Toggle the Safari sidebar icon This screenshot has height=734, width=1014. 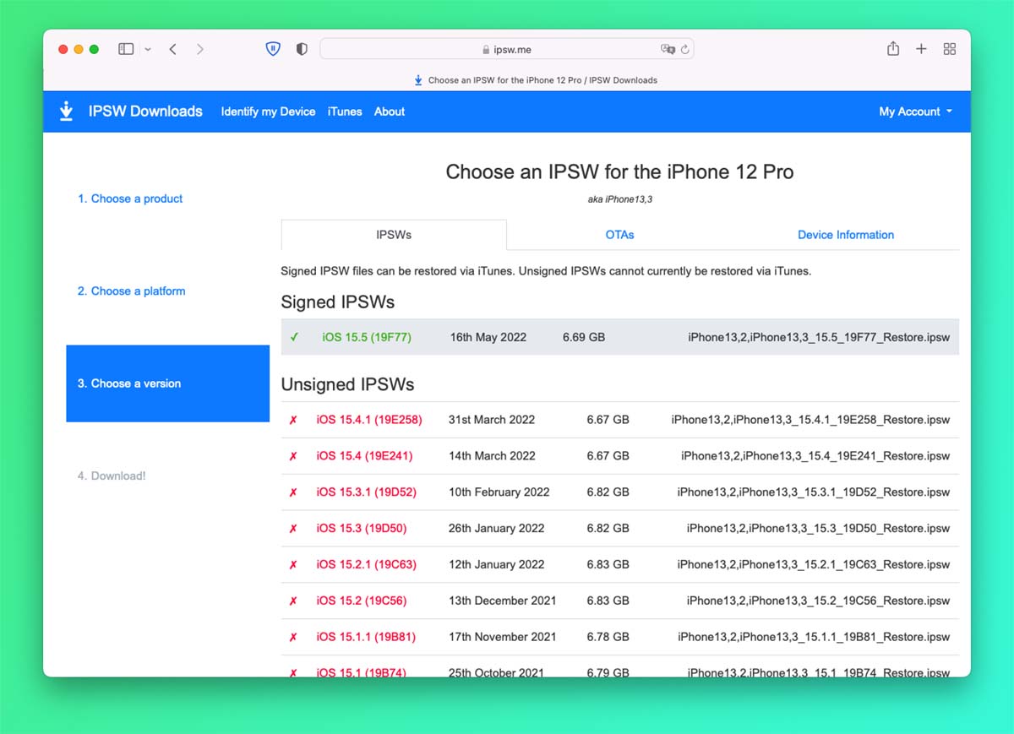tap(126, 49)
